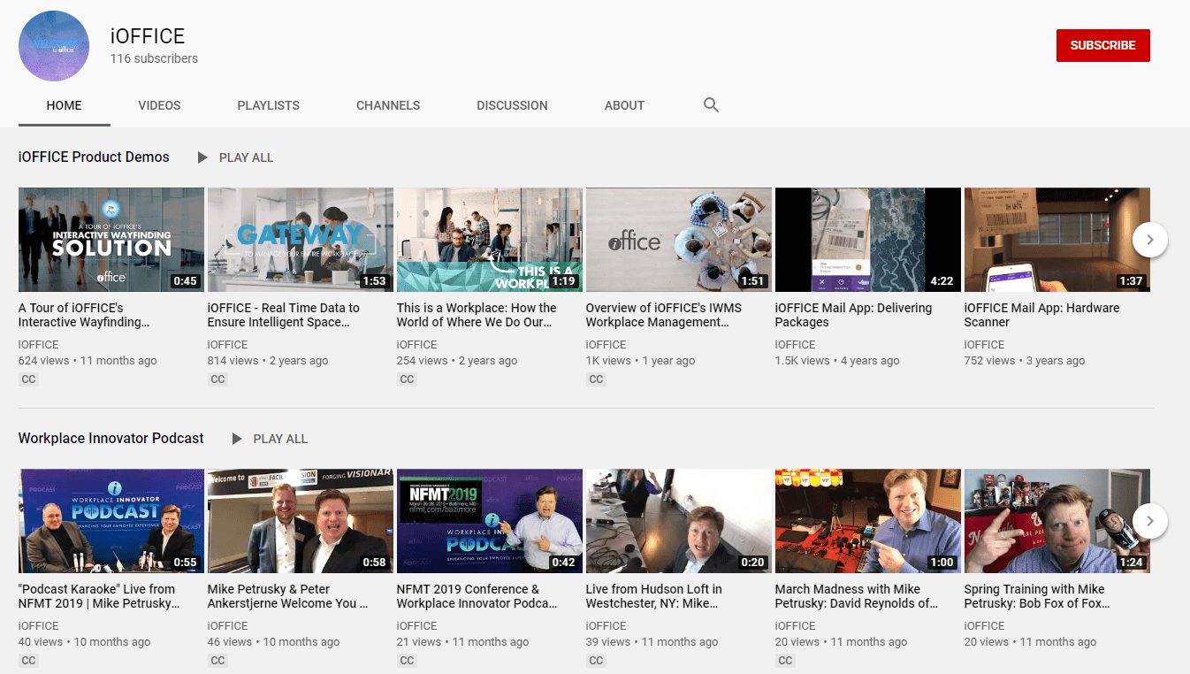Screen dimensions: 1190x674
Task: Play the Podcast Karaoke thumbnail lasting 0:55
Action: (x=111, y=521)
